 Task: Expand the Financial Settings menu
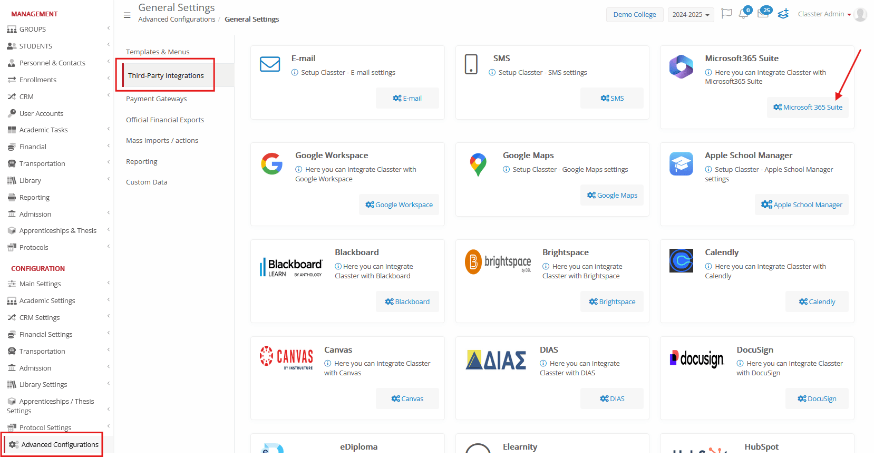(56, 334)
